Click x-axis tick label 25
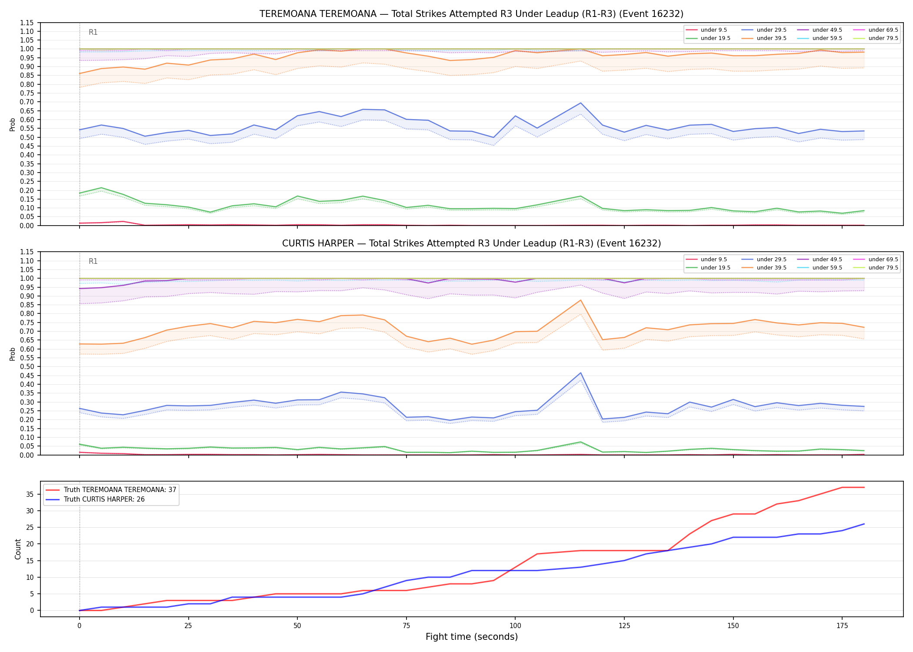The height and width of the screenshot is (652, 913). click(x=188, y=626)
